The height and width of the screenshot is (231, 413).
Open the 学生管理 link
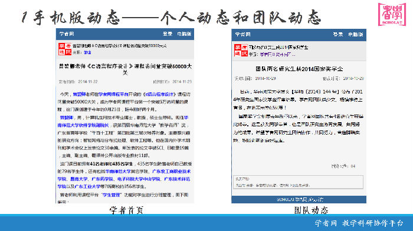(111, 195)
